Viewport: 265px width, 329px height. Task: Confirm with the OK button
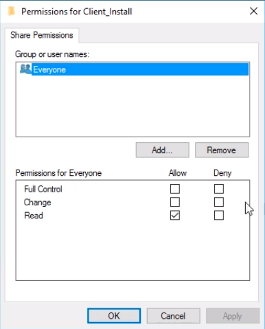pyautogui.click(x=114, y=316)
